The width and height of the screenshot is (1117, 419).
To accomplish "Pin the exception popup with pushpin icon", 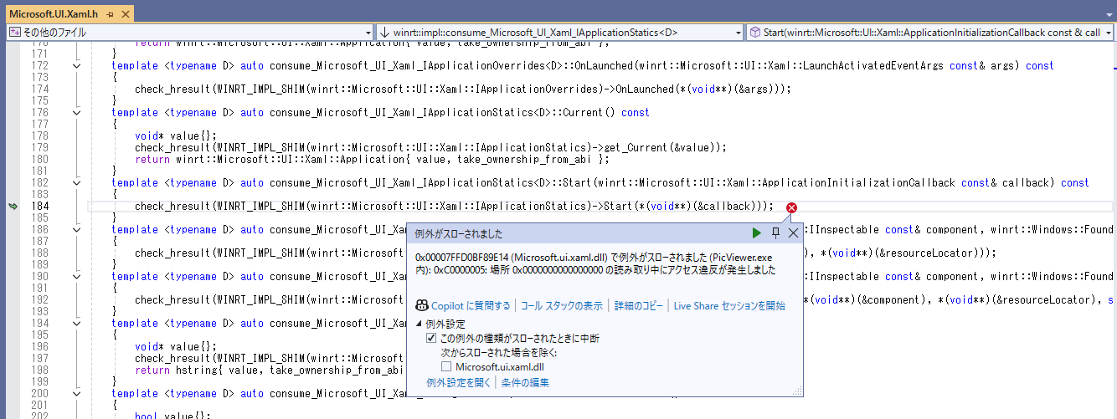I will coord(776,233).
